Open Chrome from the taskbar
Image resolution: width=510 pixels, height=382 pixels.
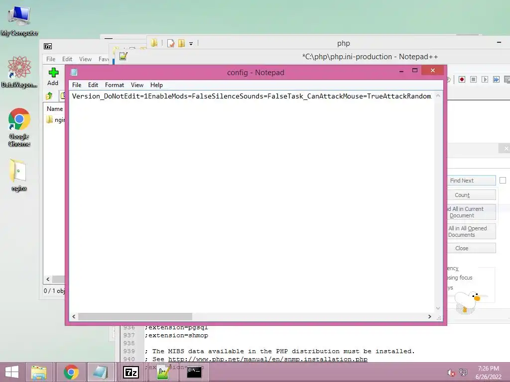point(71,372)
